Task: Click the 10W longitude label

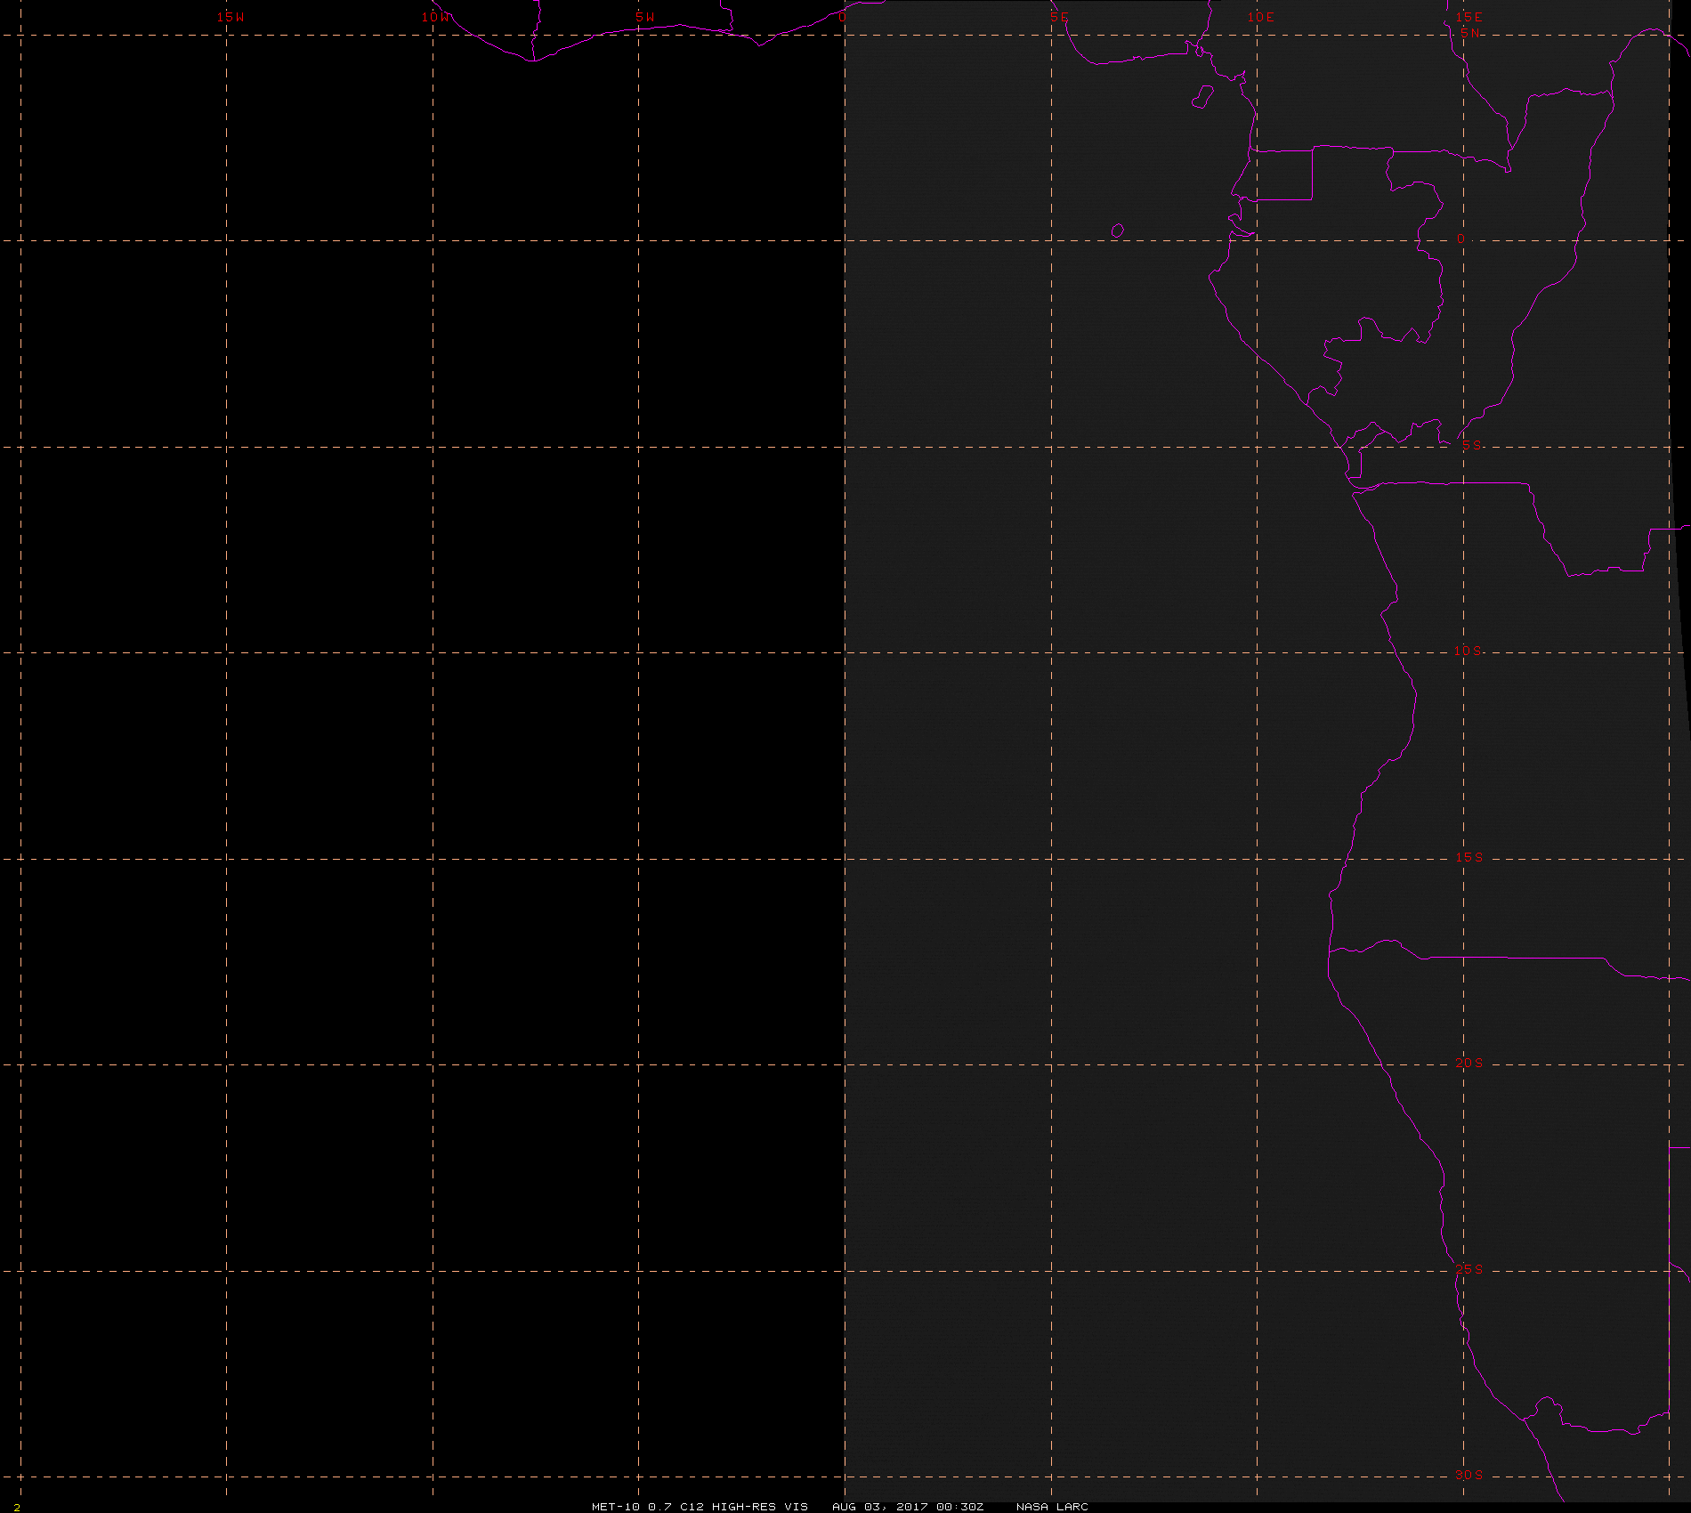Action: click(x=436, y=17)
